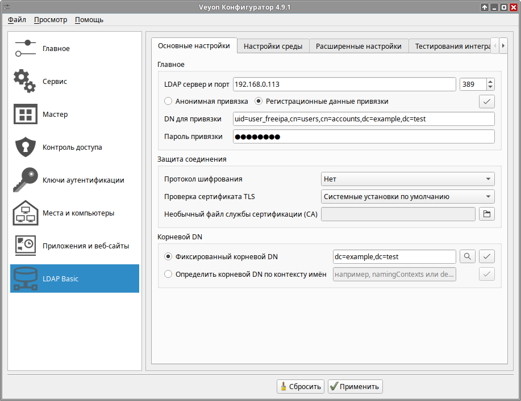Switch to the Основные настройки tab

click(194, 46)
